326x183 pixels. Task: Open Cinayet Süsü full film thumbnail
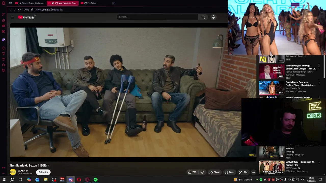(271, 167)
